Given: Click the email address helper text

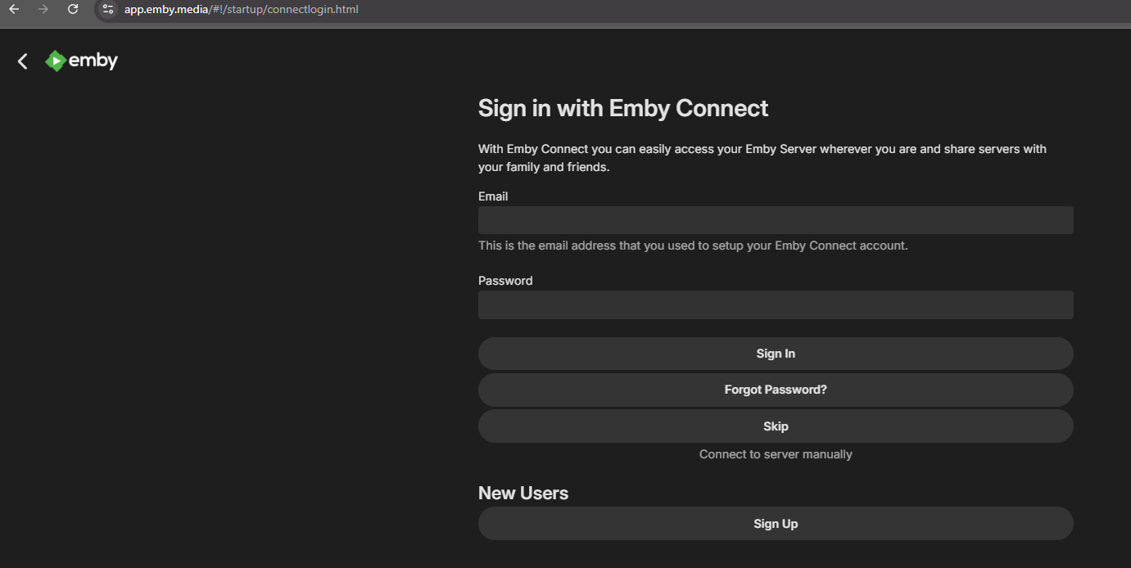Looking at the screenshot, I should 693,246.
